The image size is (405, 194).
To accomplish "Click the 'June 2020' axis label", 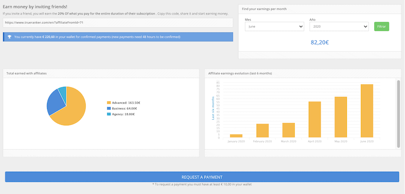I will point(367,141).
